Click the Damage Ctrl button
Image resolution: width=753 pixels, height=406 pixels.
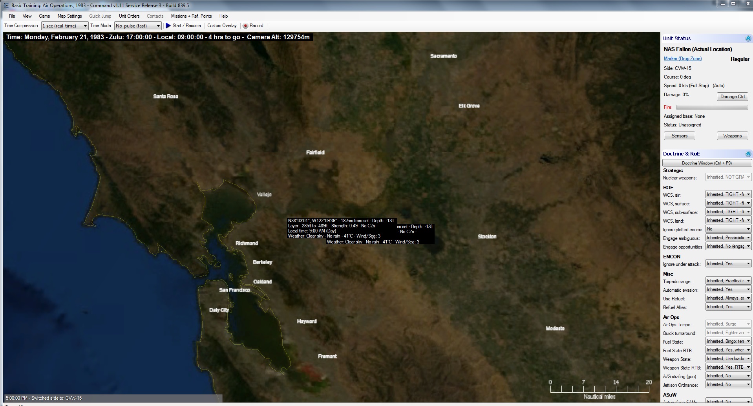point(732,97)
